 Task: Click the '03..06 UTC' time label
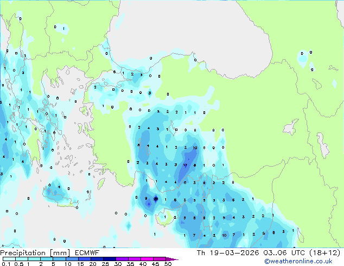pos(284,253)
